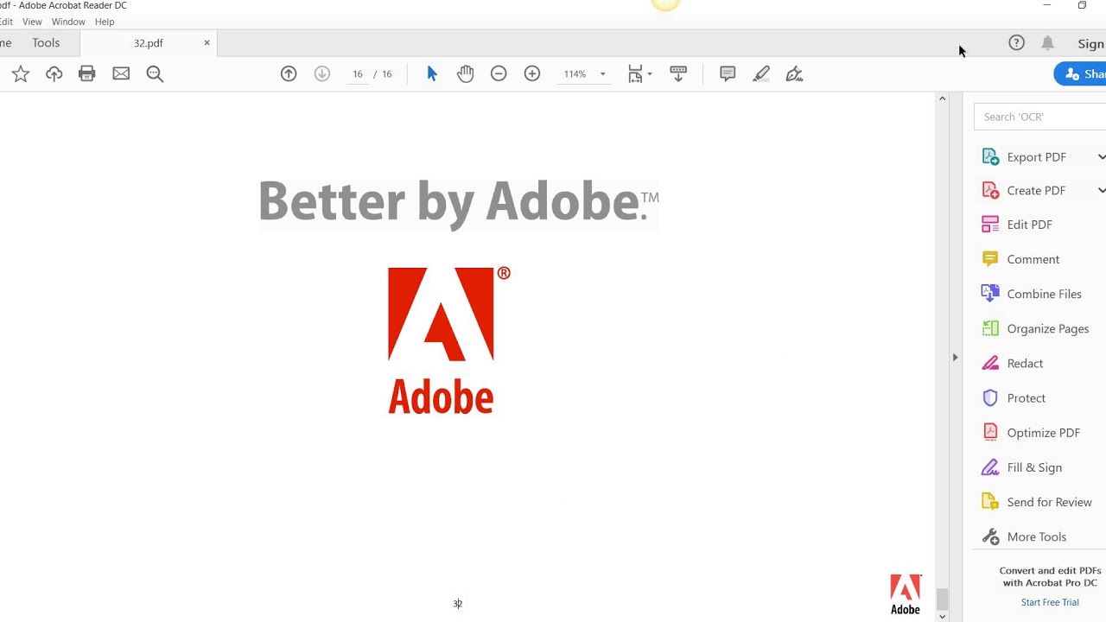
Task: Select the 32.pdf document tab
Action: [148, 43]
